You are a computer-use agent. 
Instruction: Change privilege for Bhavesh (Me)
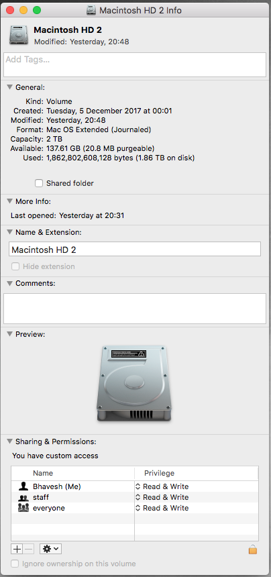click(162, 486)
